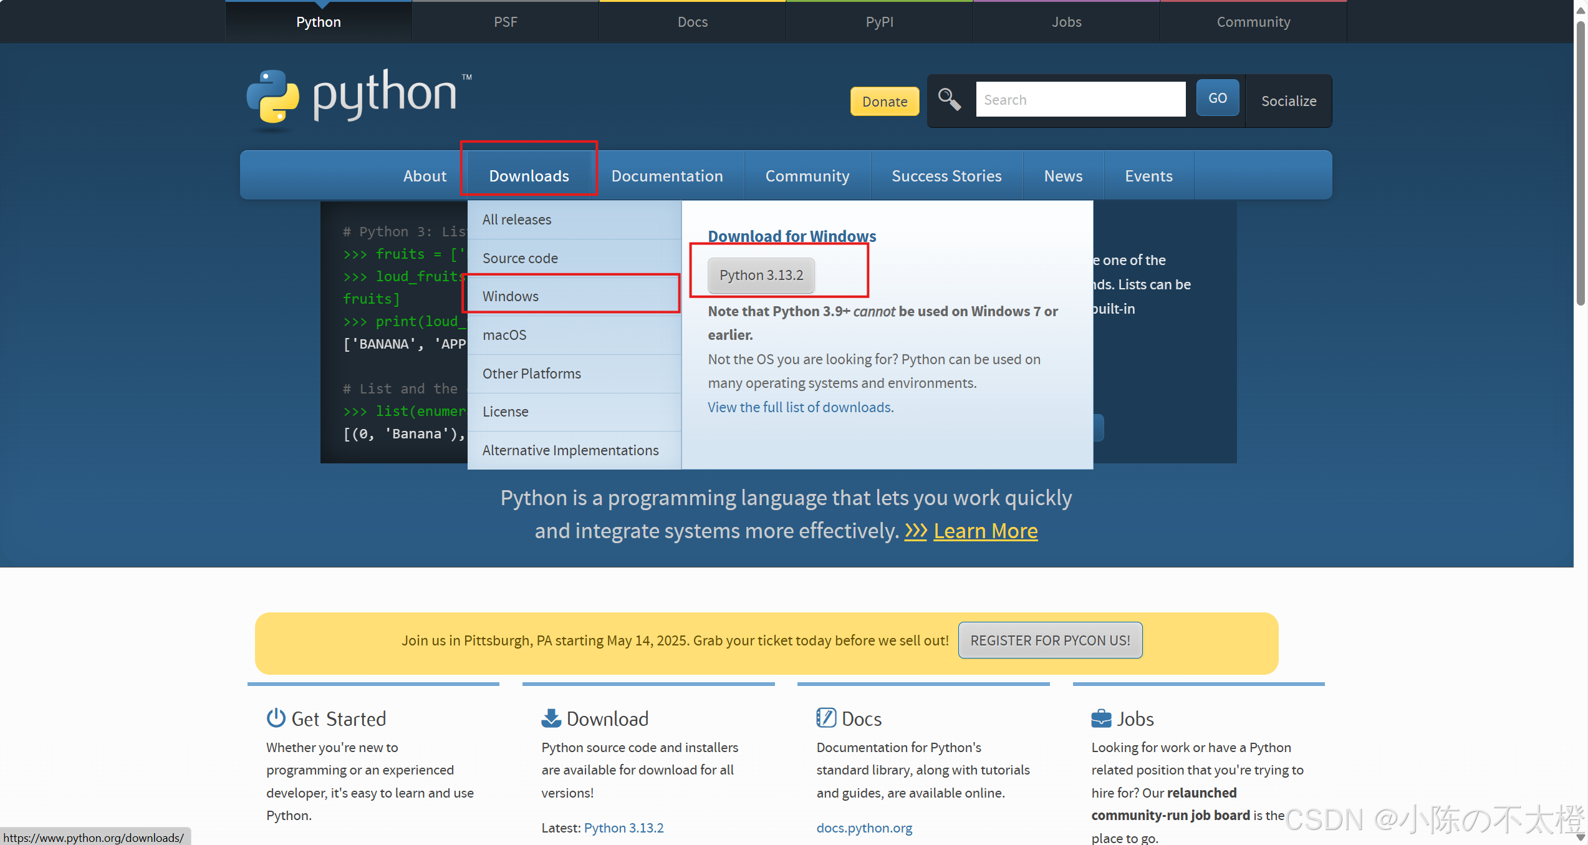The width and height of the screenshot is (1588, 845).
Task: Switch to the PSF top tab
Action: pyautogui.click(x=506, y=22)
